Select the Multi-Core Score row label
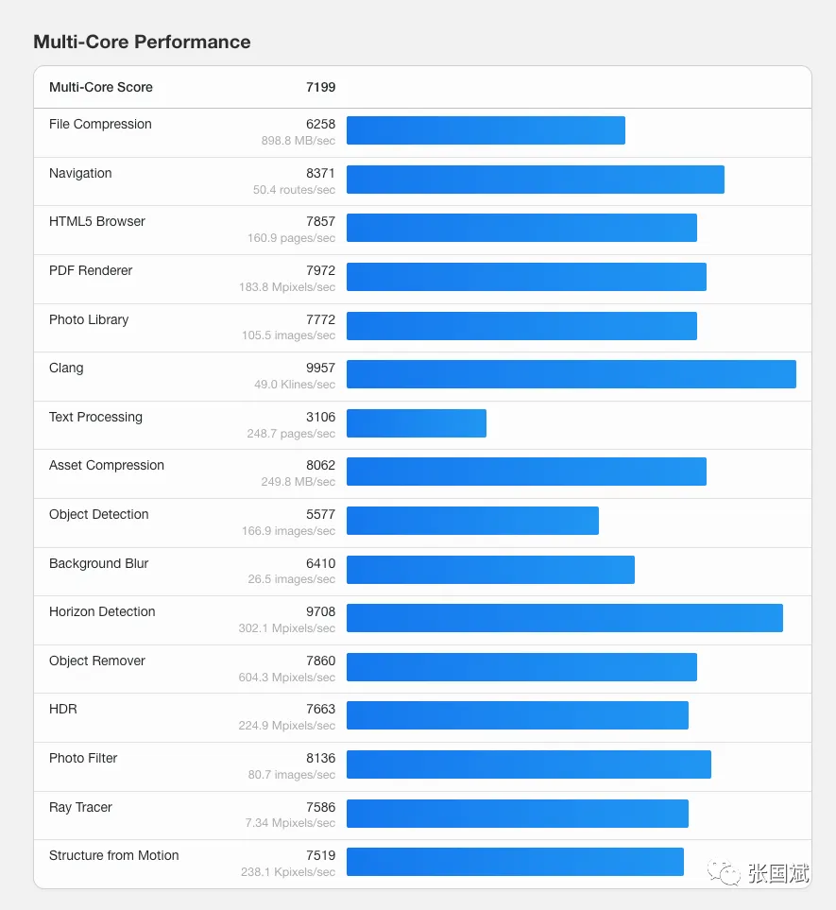 (101, 87)
